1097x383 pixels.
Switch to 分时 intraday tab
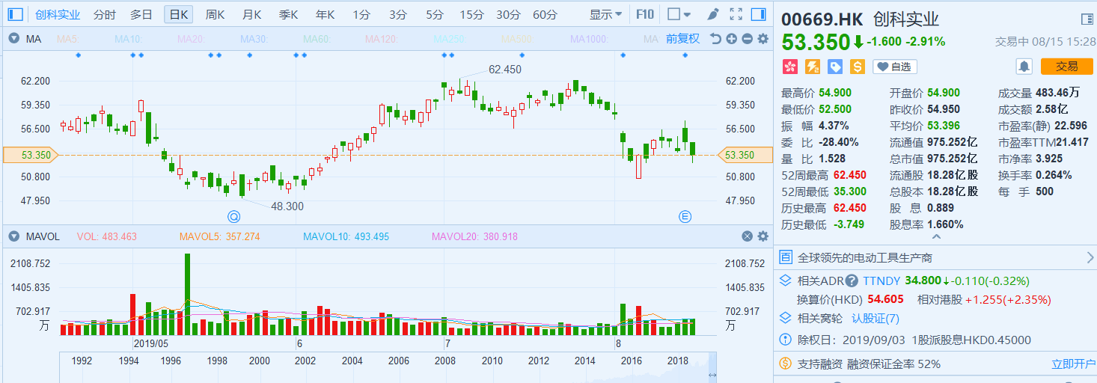tap(105, 14)
